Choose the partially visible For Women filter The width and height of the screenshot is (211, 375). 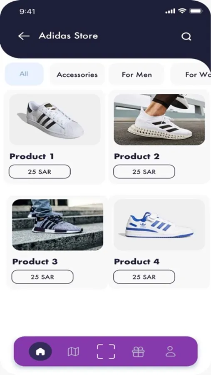tap(191, 75)
